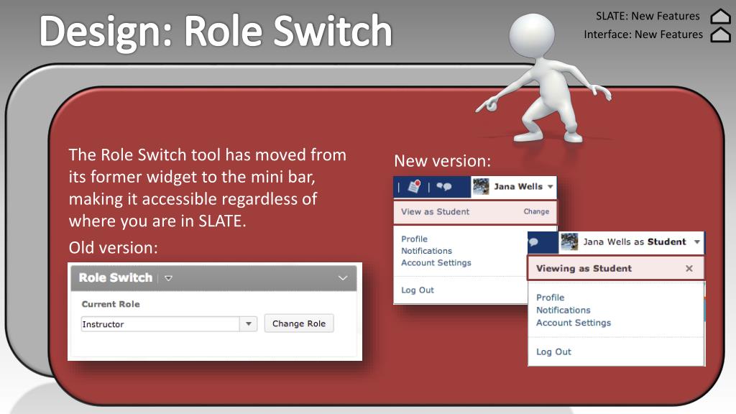Viewport: 736px width, 414px height.
Task: Choose Log Out in the Jana Wells menu
Action: pos(418,290)
